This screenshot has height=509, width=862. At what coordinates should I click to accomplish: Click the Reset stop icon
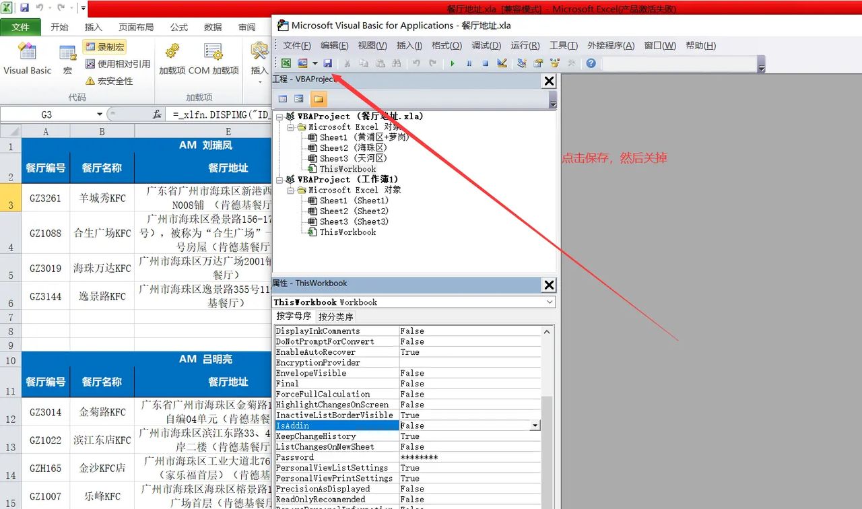(x=485, y=63)
